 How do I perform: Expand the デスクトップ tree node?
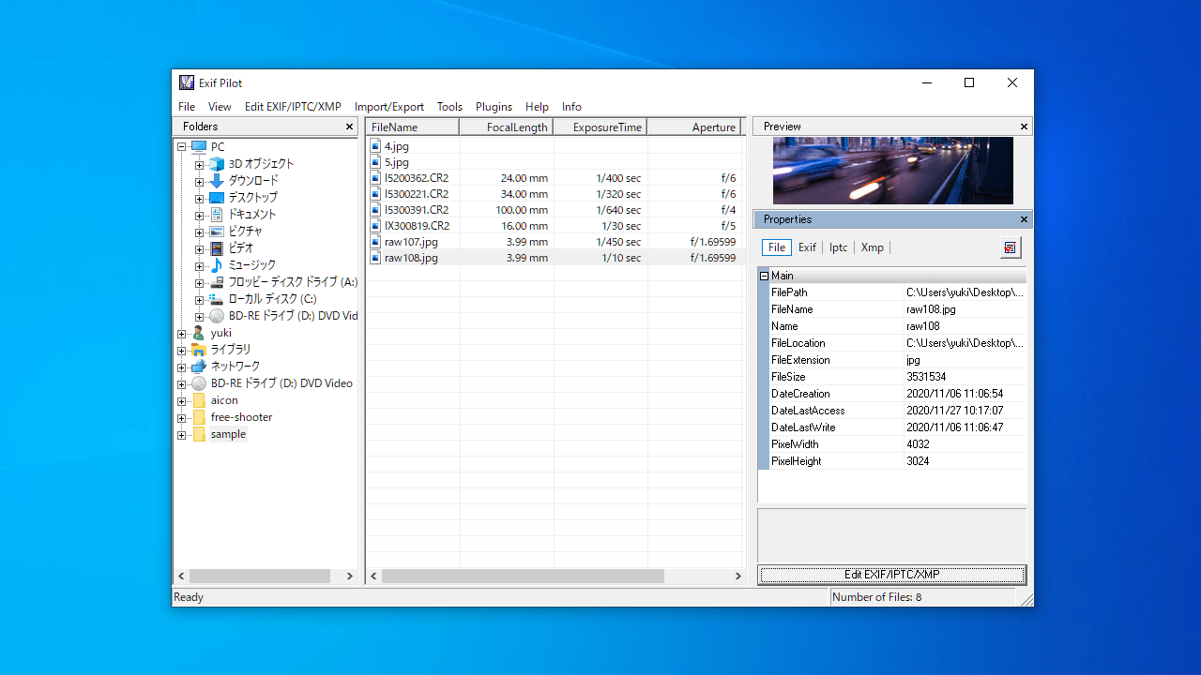(198, 197)
